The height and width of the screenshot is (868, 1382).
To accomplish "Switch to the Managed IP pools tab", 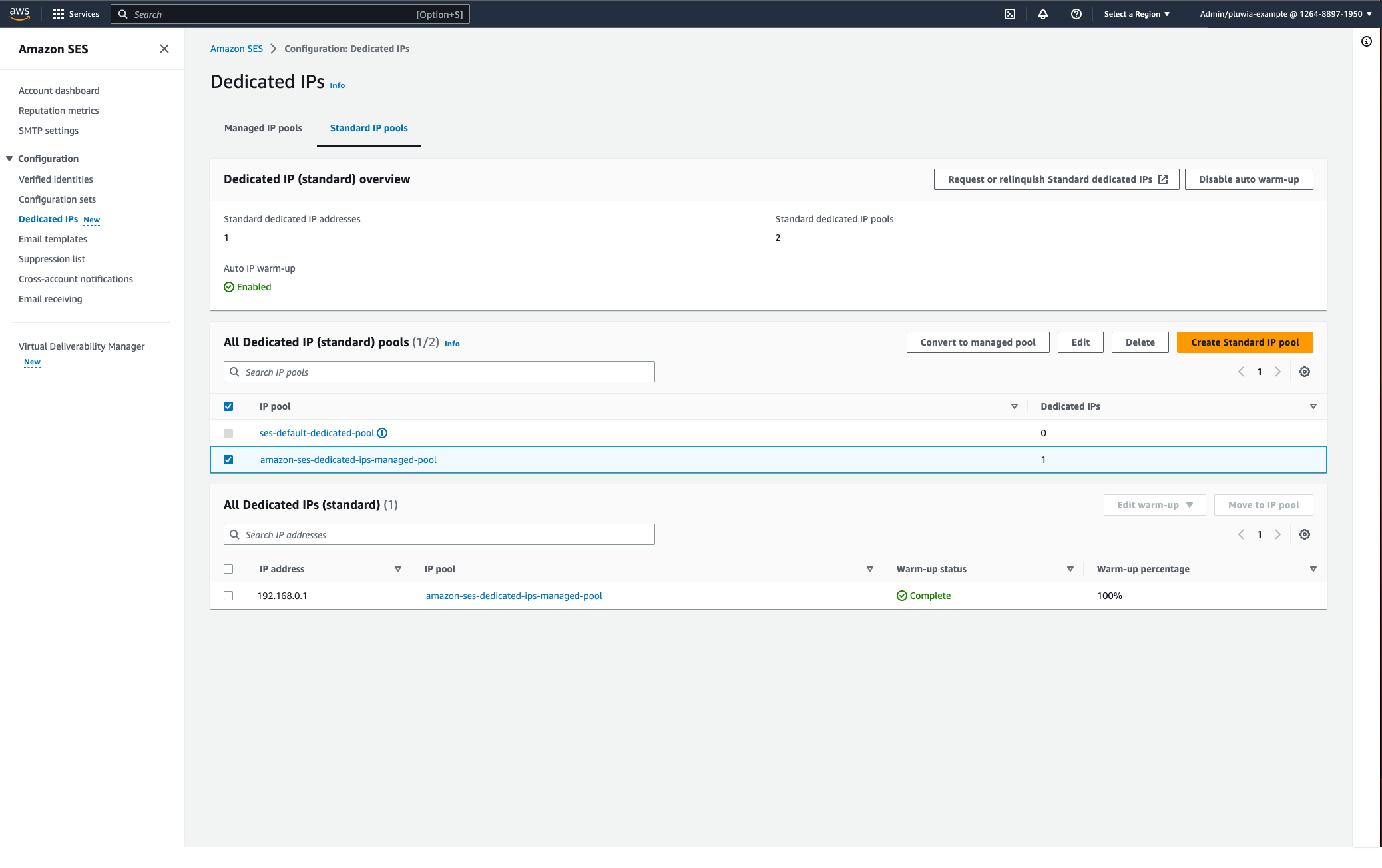I will pyautogui.click(x=263, y=128).
